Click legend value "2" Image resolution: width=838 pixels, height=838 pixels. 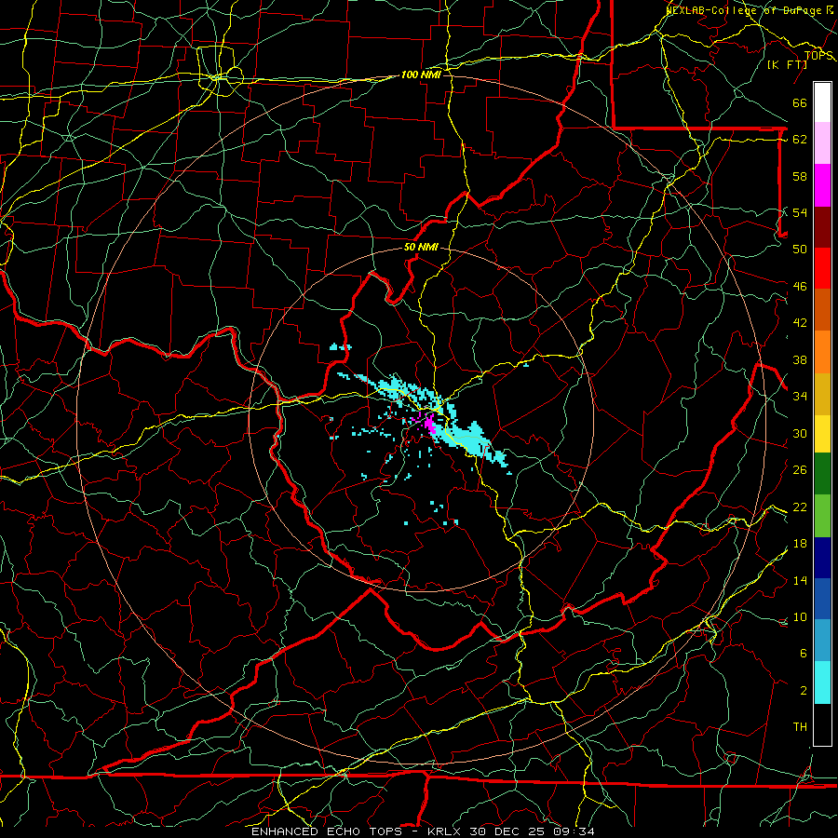pyautogui.click(x=803, y=691)
